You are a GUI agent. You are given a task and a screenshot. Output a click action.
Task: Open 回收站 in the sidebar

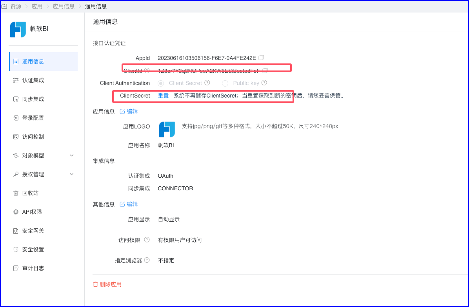click(x=44, y=193)
